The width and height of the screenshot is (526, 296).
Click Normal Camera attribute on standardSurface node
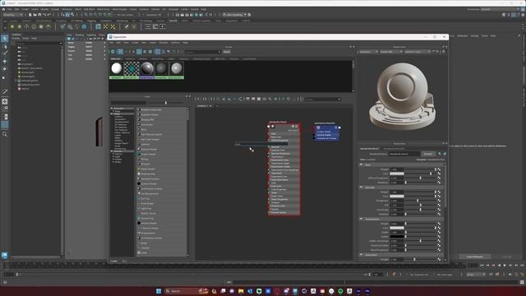(x=279, y=212)
